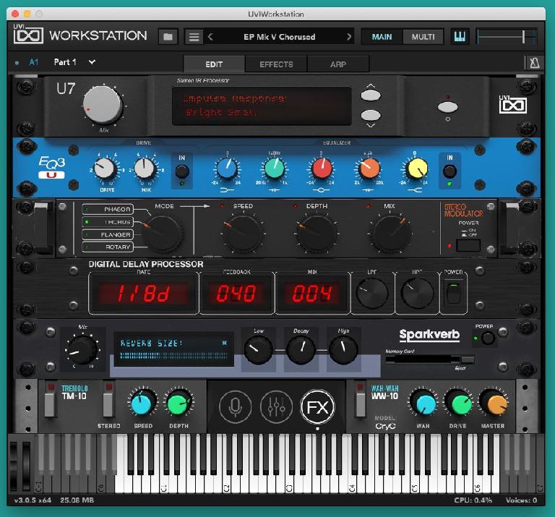Image resolution: width=555 pixels, height=517 pixels.
Task: Click the yellow high-shelf EQ knob
Action: tap(416, 169)
